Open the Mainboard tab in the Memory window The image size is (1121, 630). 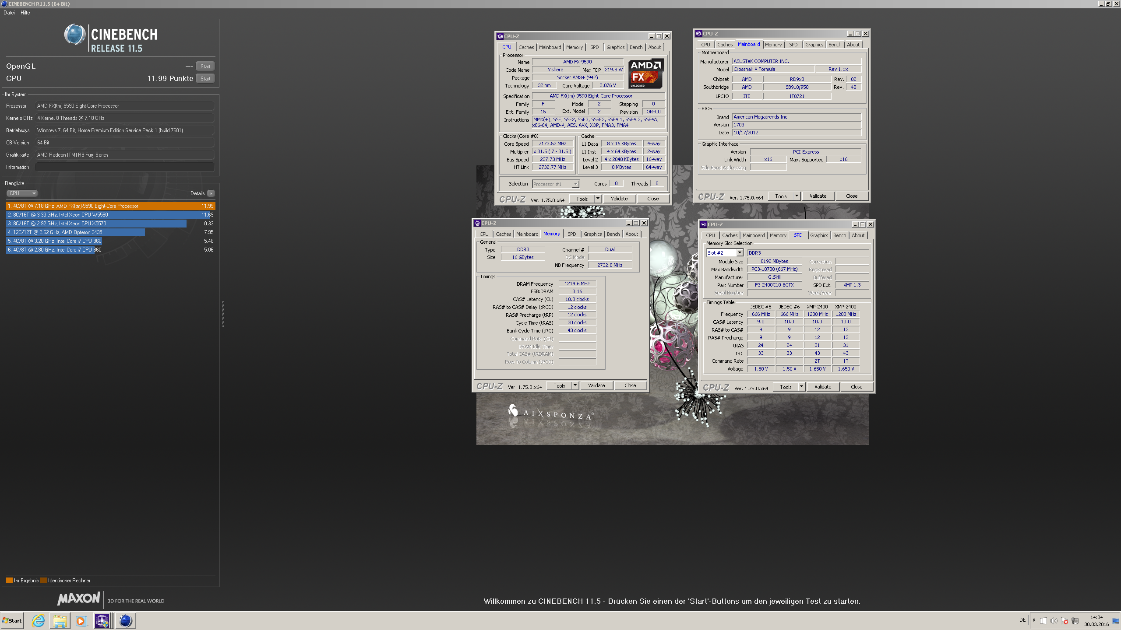[x=527, y=234]
